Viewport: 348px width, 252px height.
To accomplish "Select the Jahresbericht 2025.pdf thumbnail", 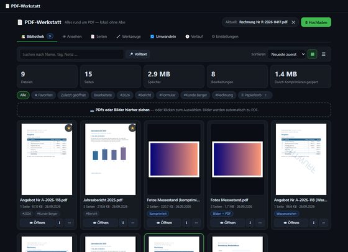I will pyautogui.click(x=111, y=160).
